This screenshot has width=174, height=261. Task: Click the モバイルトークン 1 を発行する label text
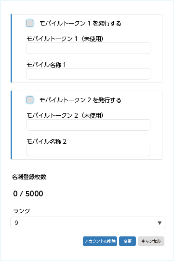click(80, 23)
